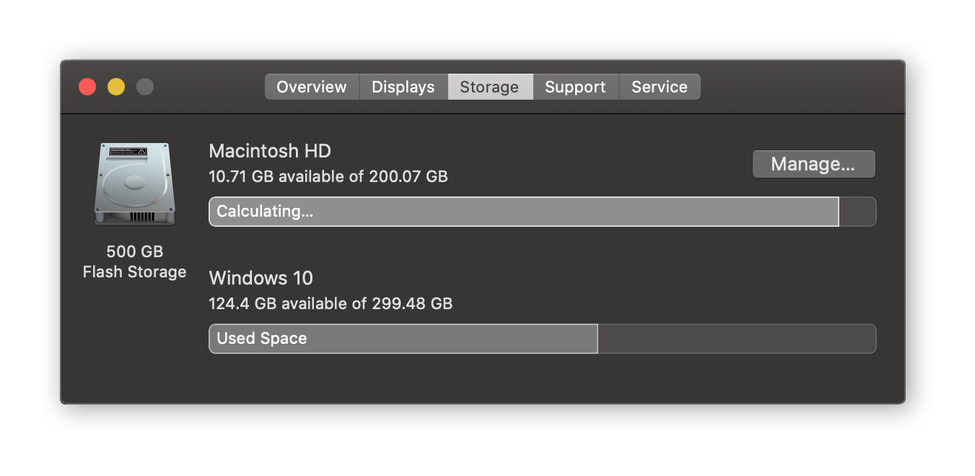Click the 500 GB Flash Storage label
Screen dimensions: 975x476
[135, 261]
